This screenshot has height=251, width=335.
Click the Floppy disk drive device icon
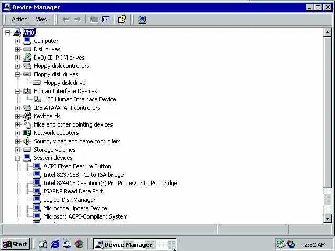(37, 83)
